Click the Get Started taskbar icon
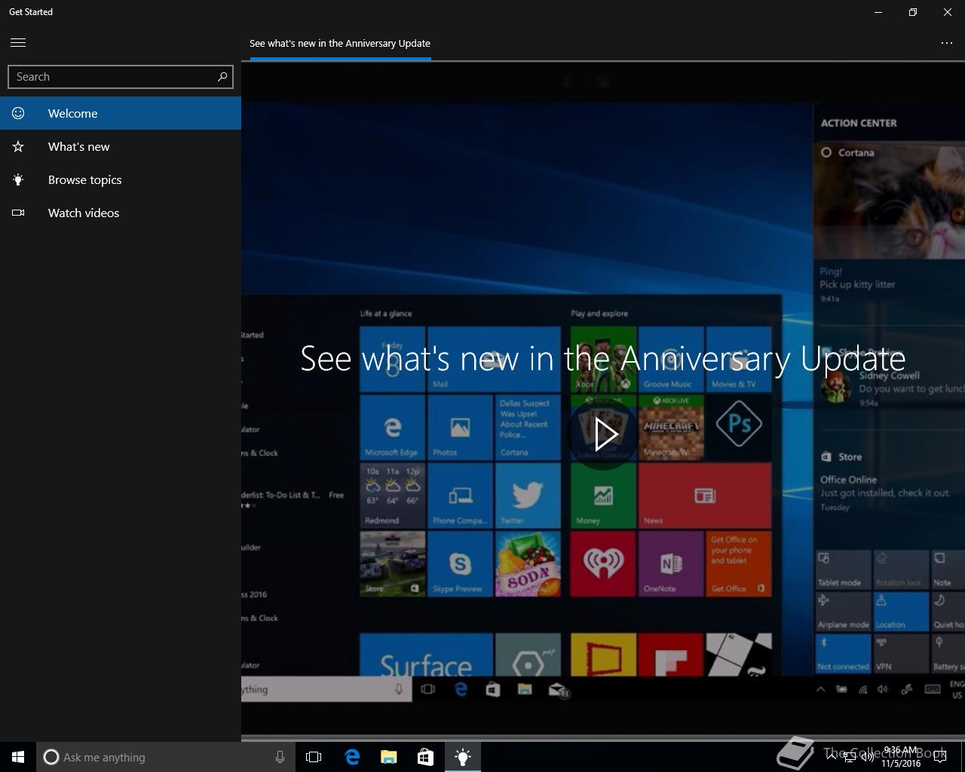This screenshot has width=965, height=772. 463,757
